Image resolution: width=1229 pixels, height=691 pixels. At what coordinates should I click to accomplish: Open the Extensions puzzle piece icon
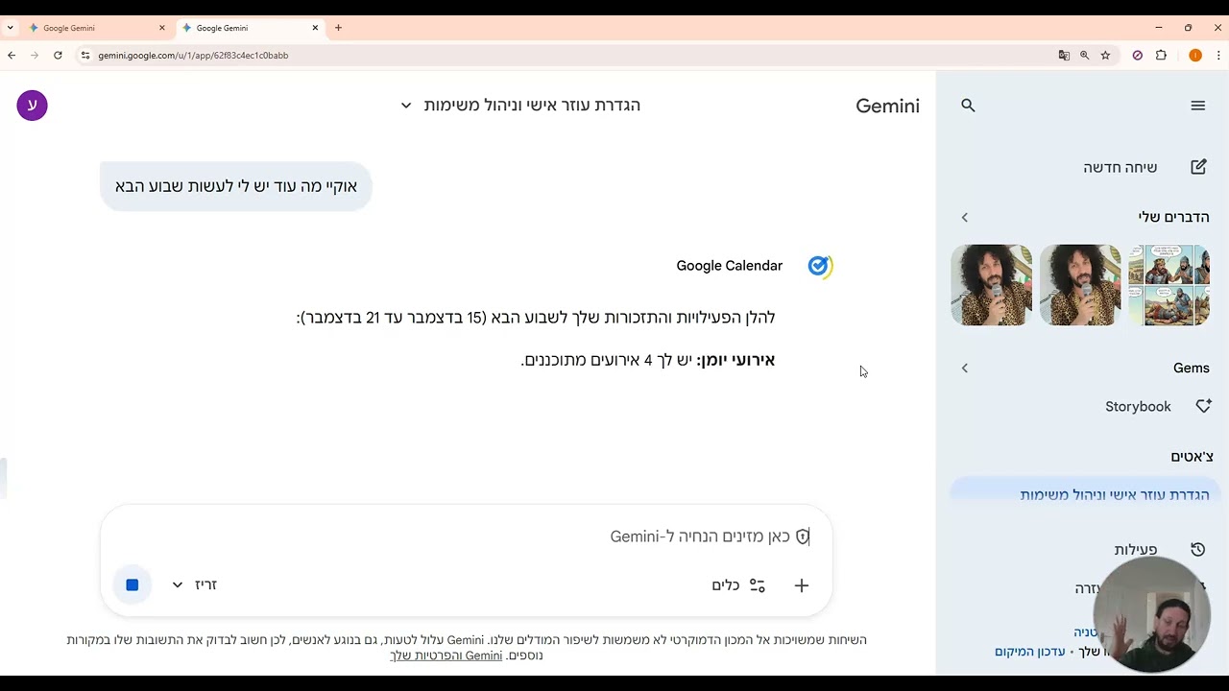[1161, 56]
